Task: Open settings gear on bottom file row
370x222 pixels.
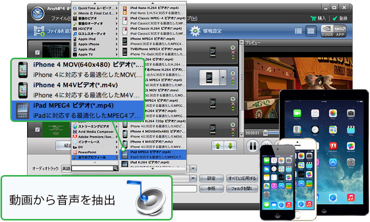Action: (x=233, y=125)
